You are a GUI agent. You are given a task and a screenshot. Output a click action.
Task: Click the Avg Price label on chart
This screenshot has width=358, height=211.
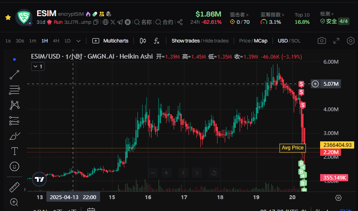tap(292, 148)
